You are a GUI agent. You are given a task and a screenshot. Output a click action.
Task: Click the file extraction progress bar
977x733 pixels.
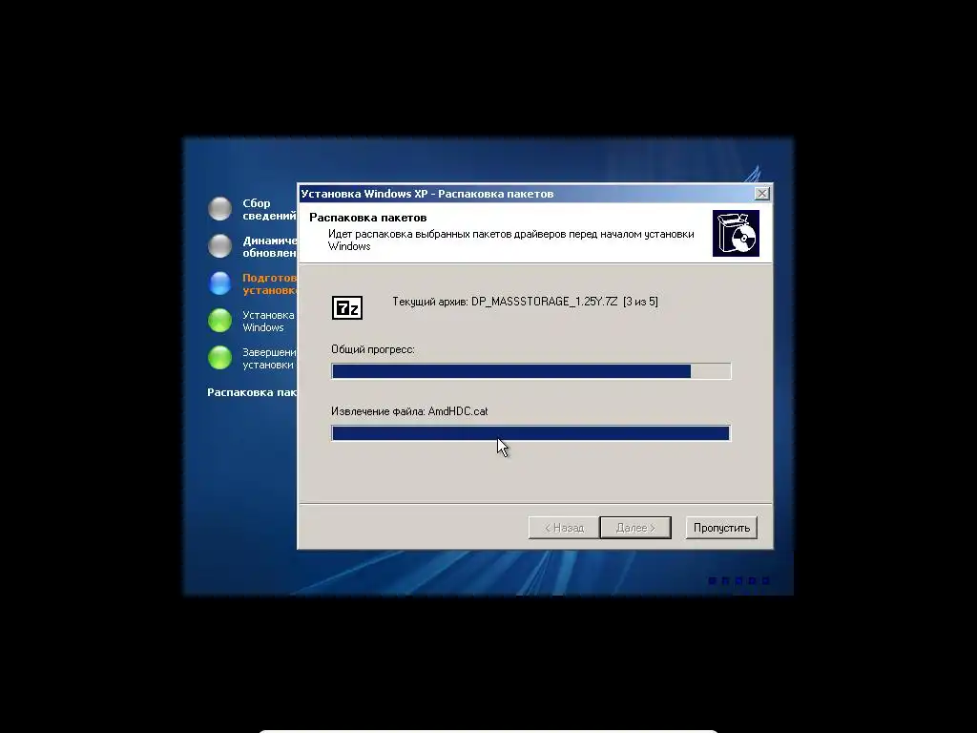click(530, 433)
